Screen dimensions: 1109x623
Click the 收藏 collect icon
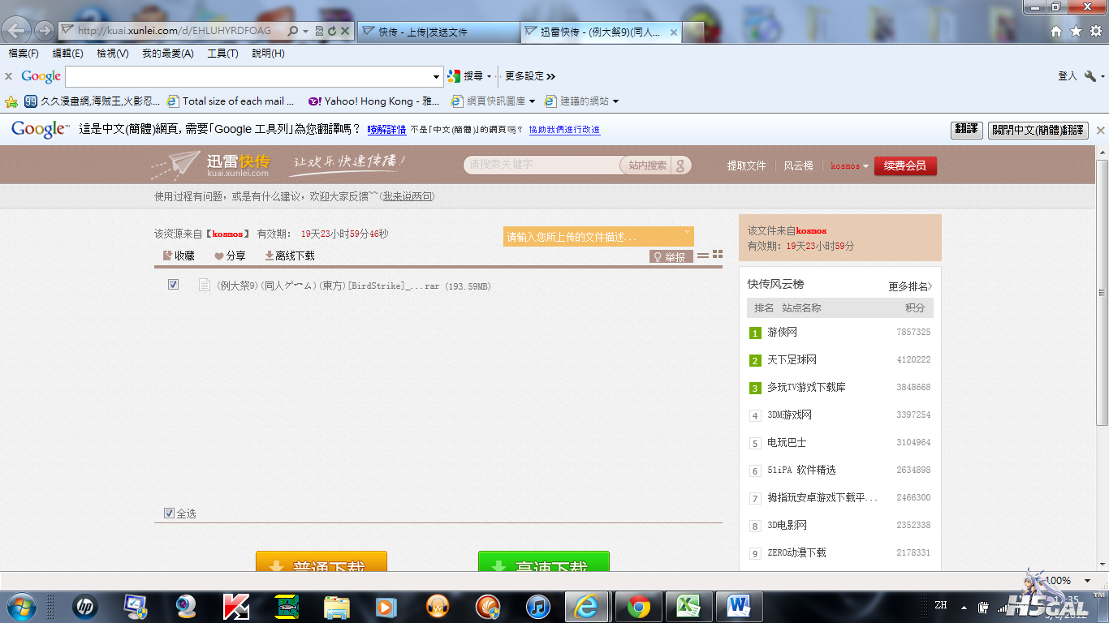pos(168,256)
